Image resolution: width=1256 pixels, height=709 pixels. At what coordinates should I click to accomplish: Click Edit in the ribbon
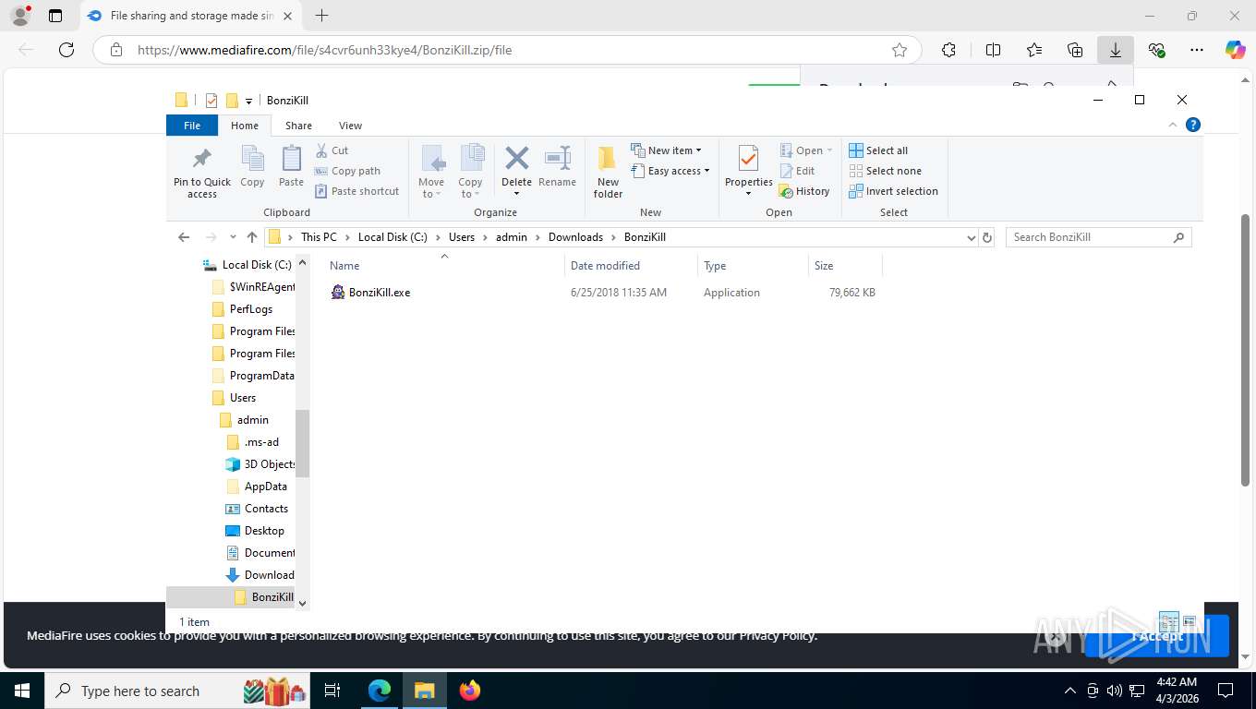[x=797, y=171]
